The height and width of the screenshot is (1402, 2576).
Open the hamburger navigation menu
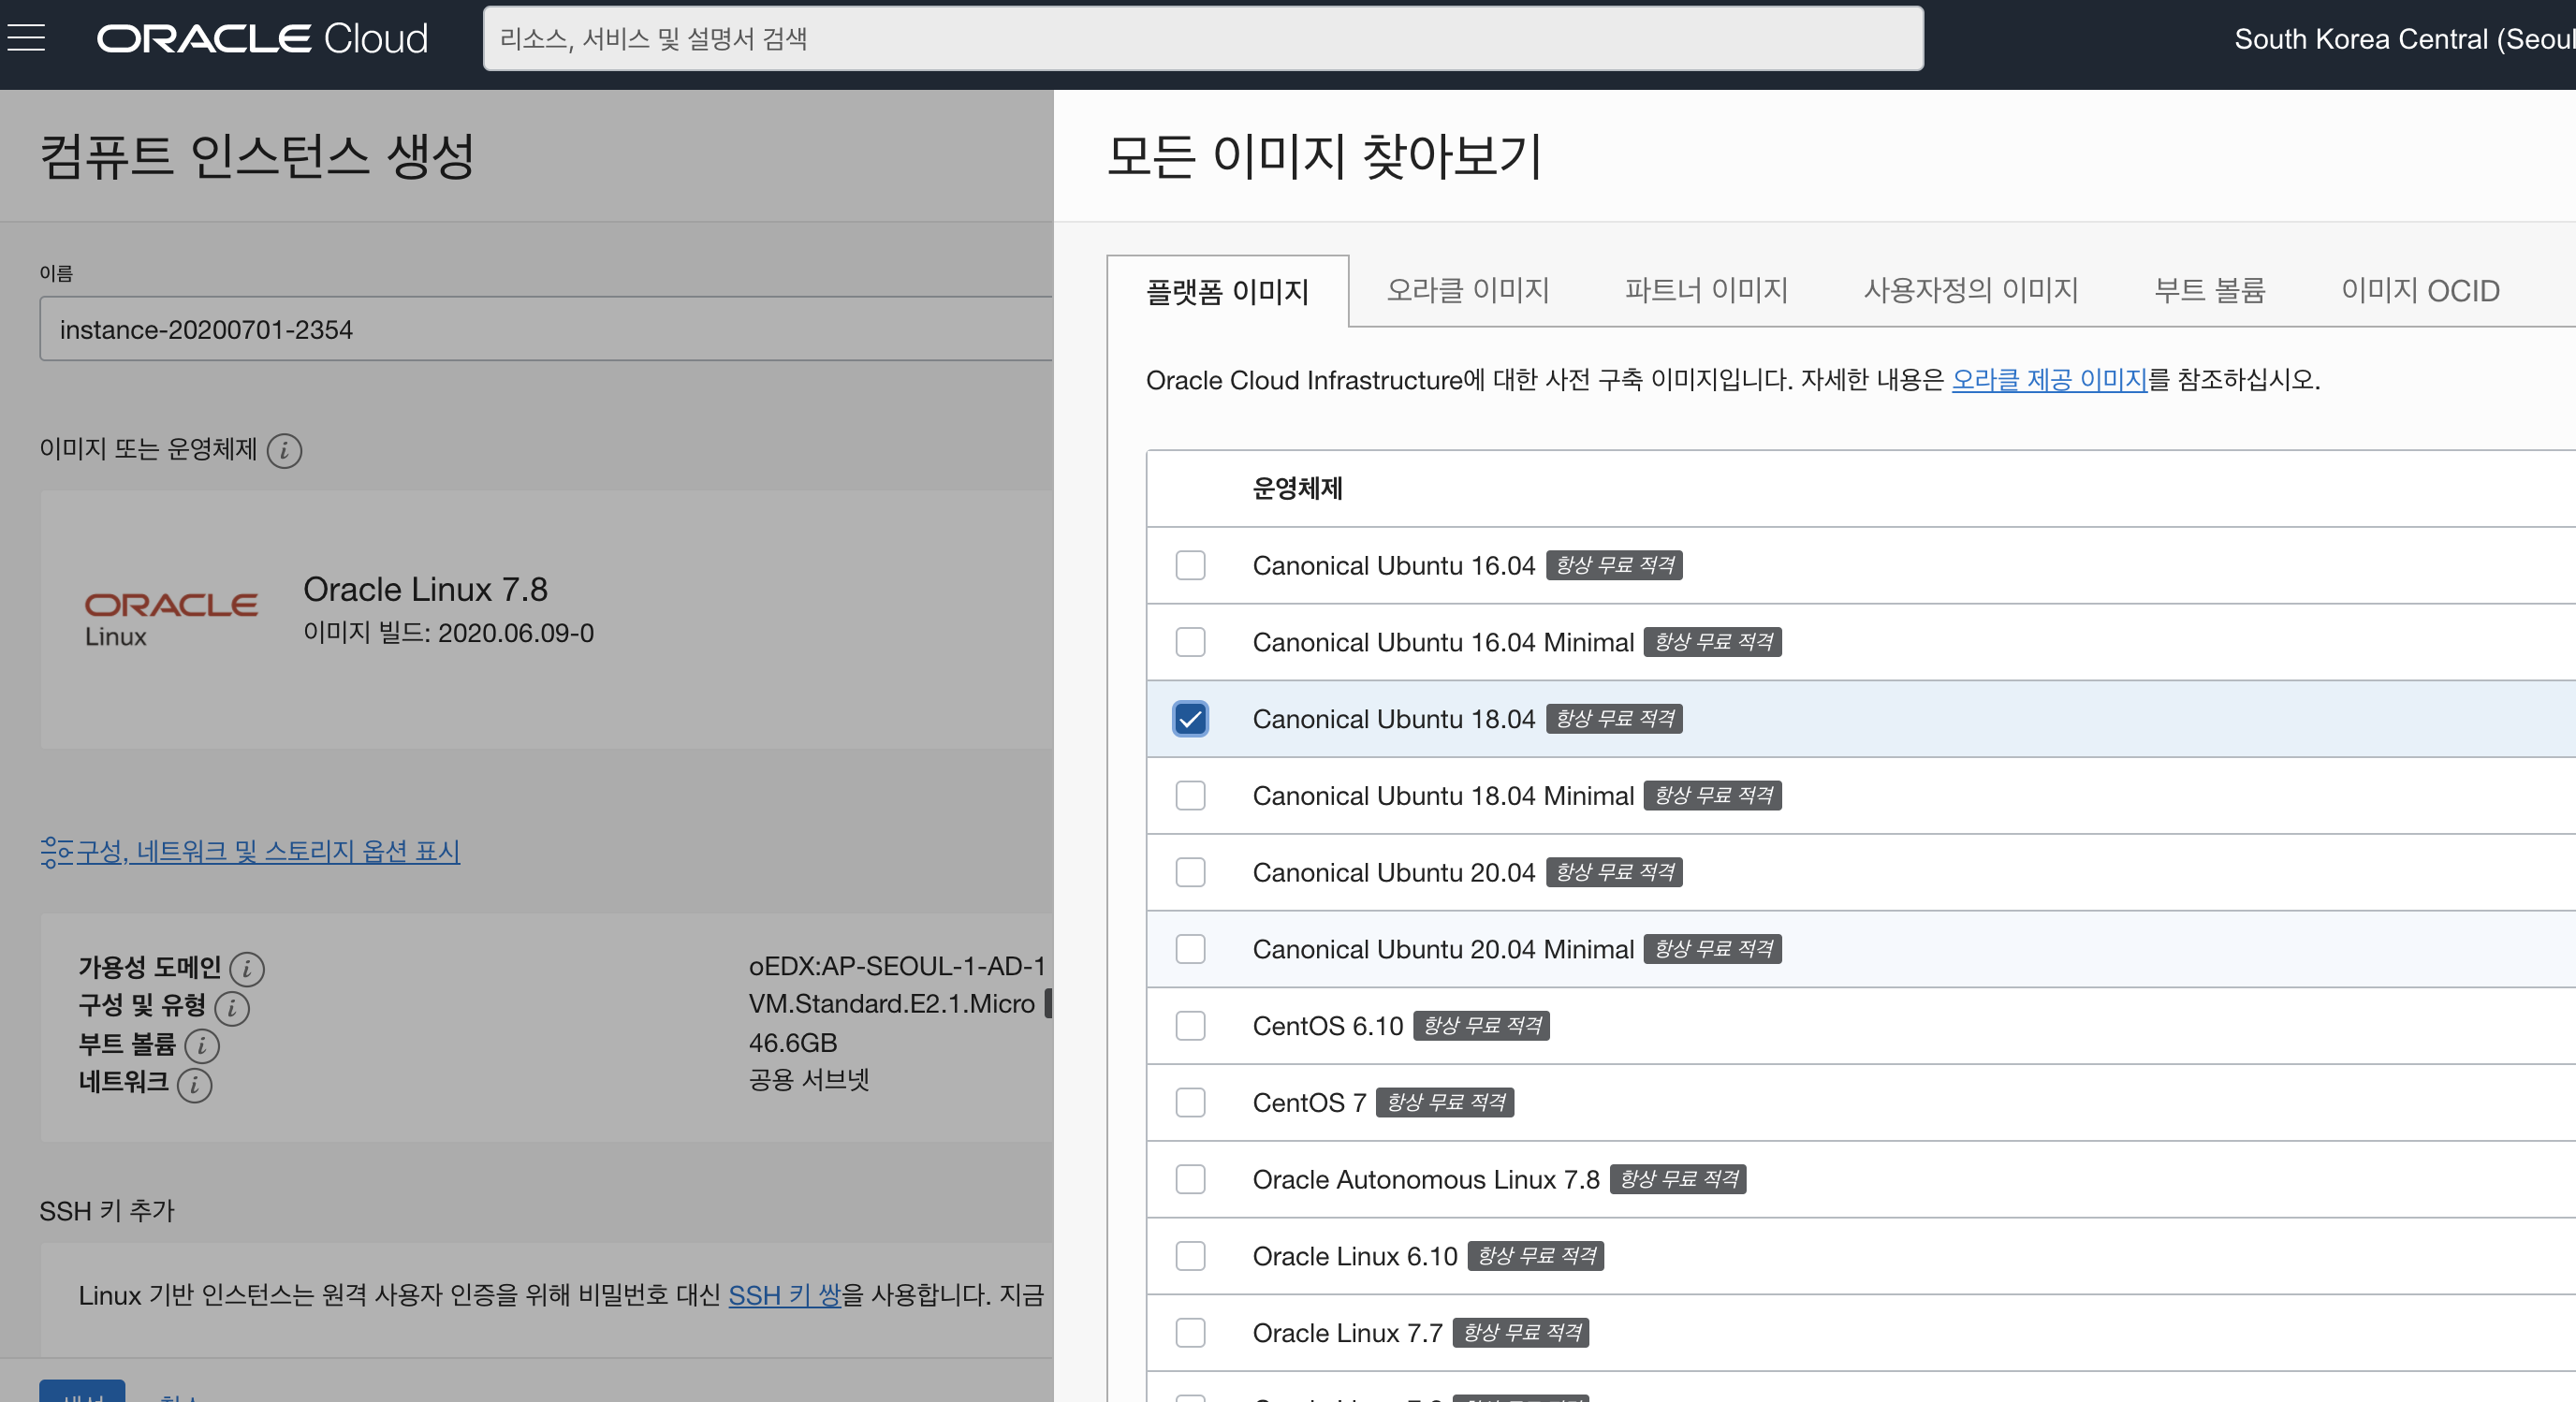26,38
